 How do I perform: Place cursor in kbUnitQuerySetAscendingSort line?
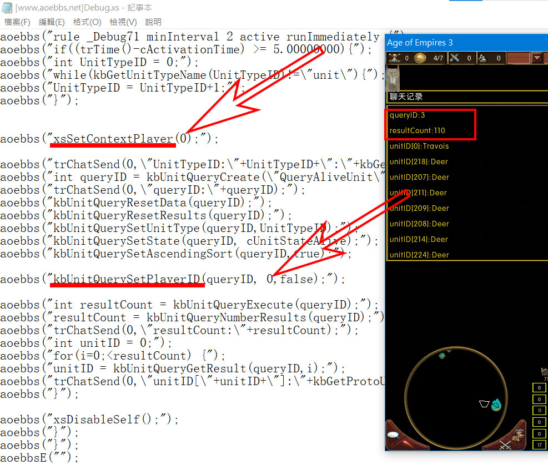pos(176,254)
